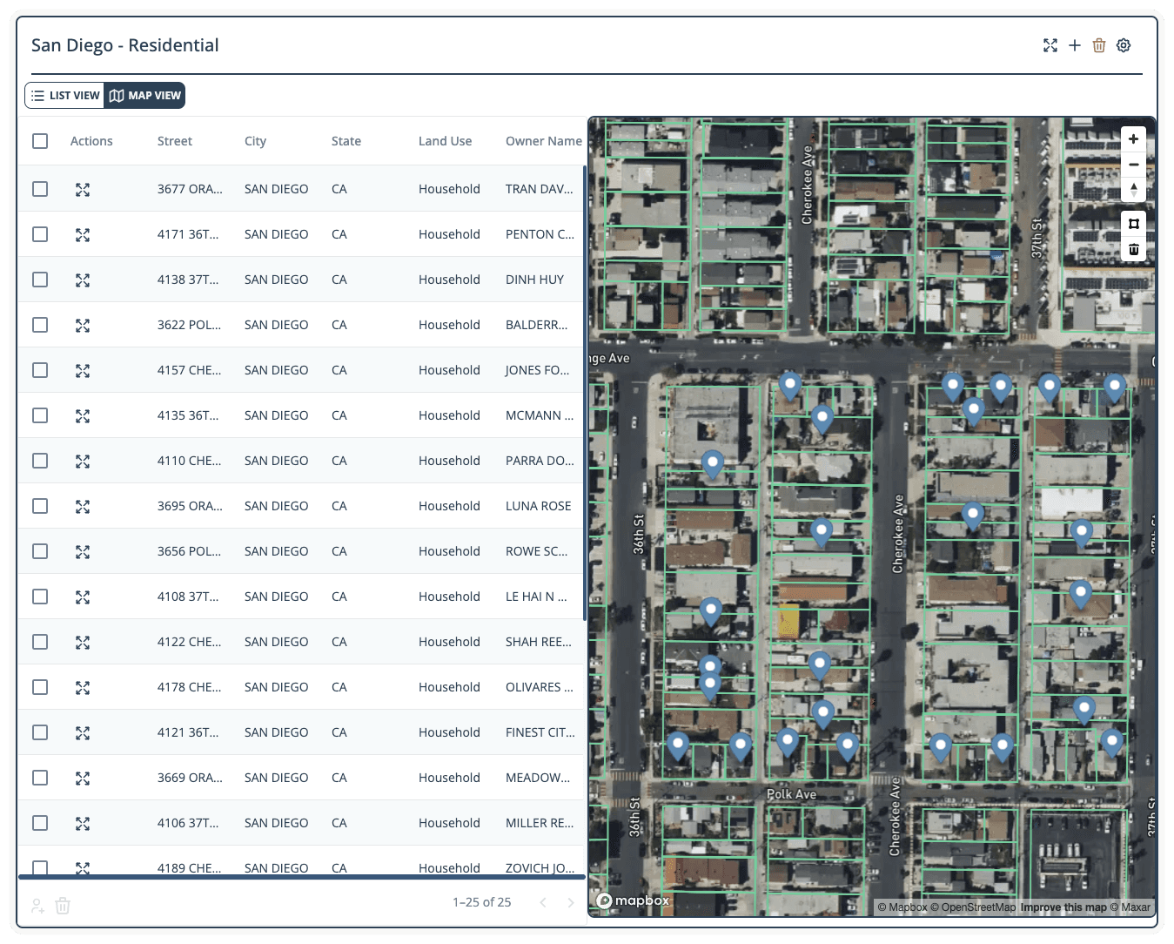Click the expand fullscreen icon in header
The width and height of the screenshot is (1174, 944).
click(x=1050, y=45)
